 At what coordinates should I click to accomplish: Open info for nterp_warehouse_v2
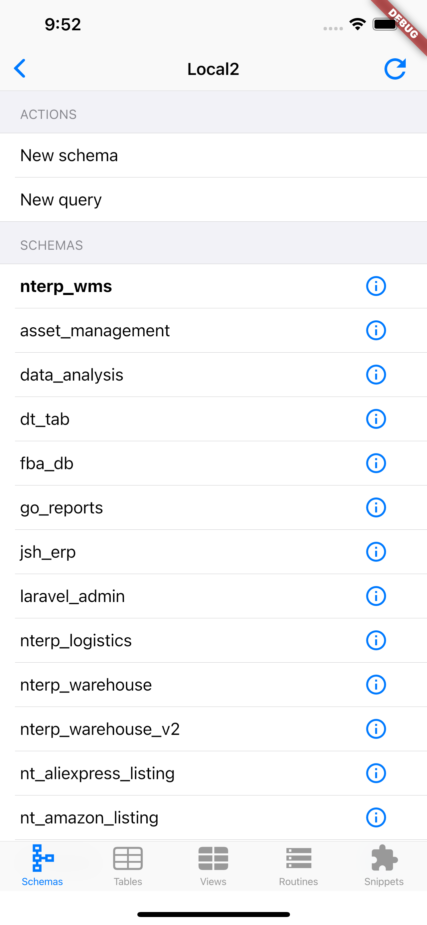click(x=376, y=729)
